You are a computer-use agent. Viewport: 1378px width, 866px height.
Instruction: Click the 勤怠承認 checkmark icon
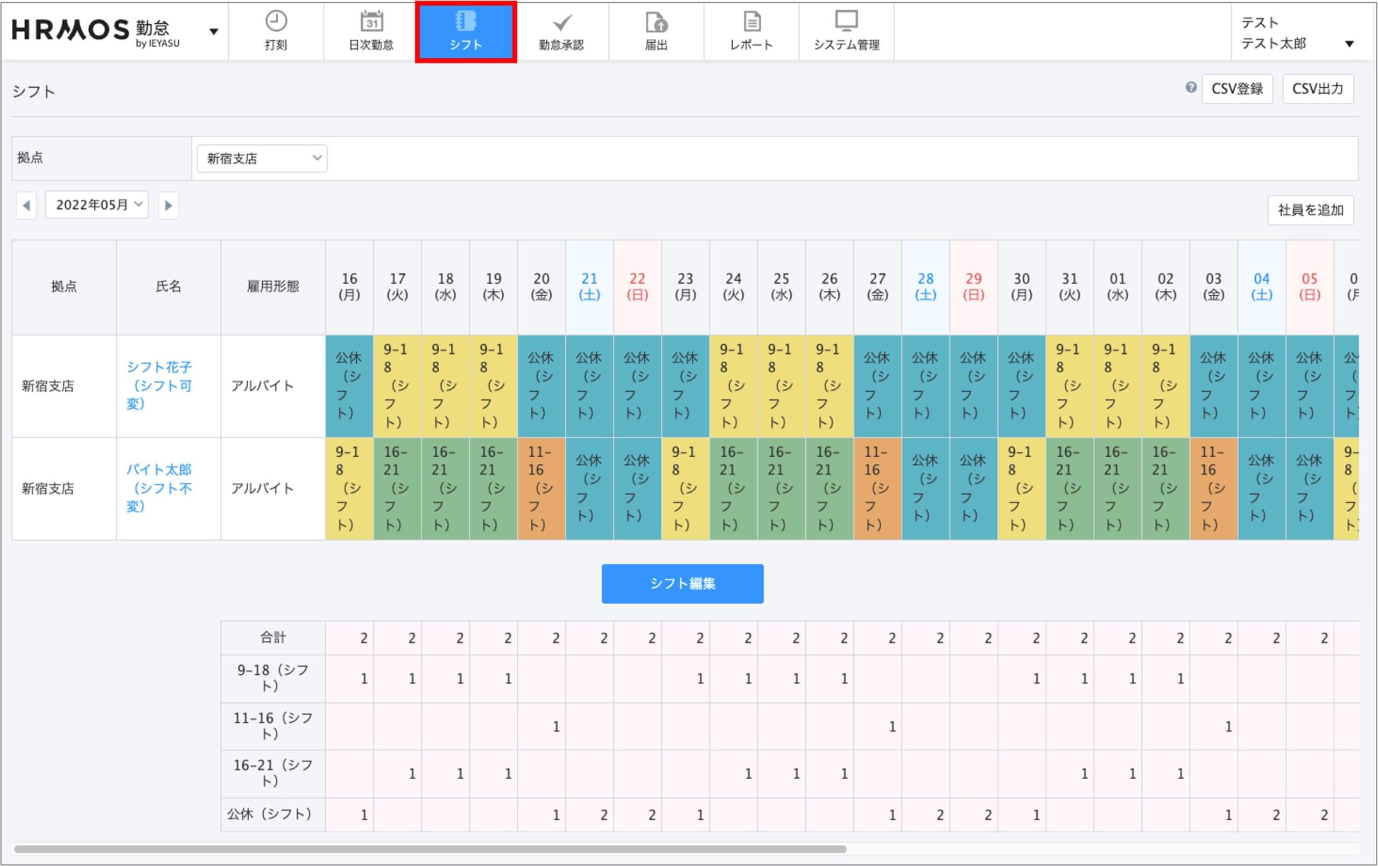pos(561,23)
